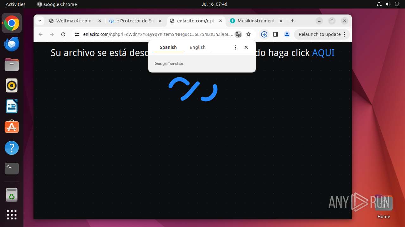The width and height of the screenshot is (405, 227).
Task: Switch to the Protector de Enlaces tab
Action: [x=135, y=21]
